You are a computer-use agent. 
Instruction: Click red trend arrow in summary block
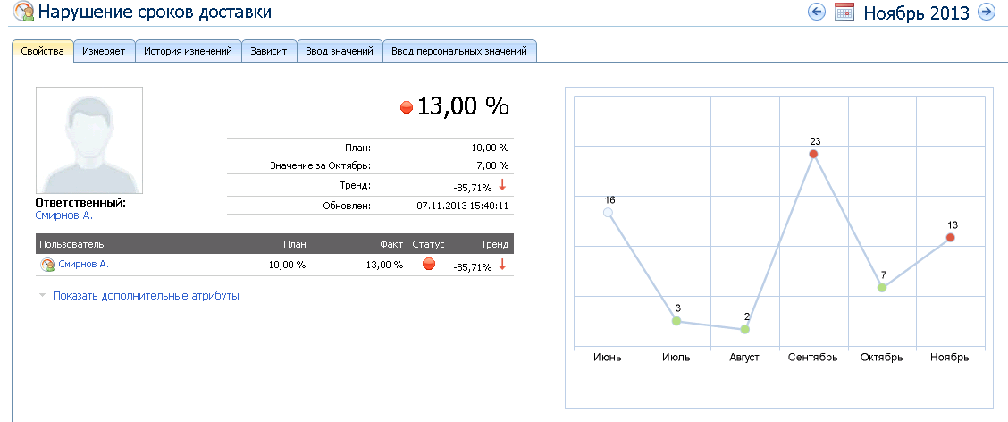pyautogui.click(x=502, y=185)
